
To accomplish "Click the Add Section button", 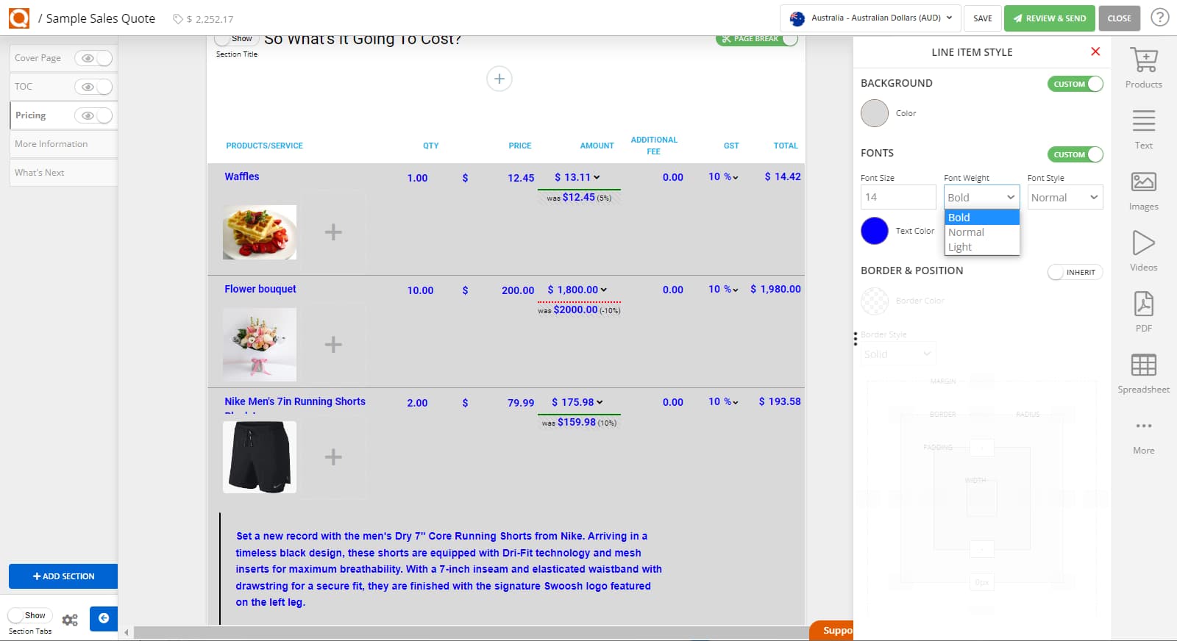I will click(x=63, y=576).
